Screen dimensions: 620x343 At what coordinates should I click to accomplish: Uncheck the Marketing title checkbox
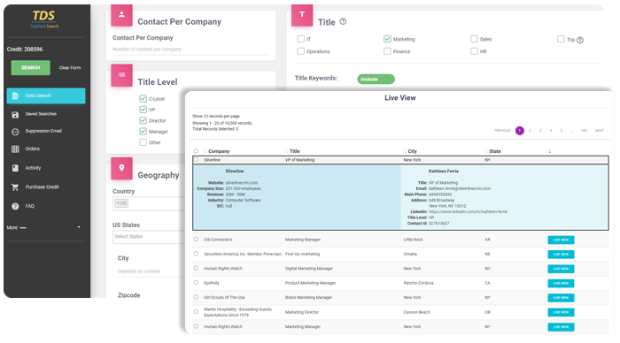pos(387,39)
